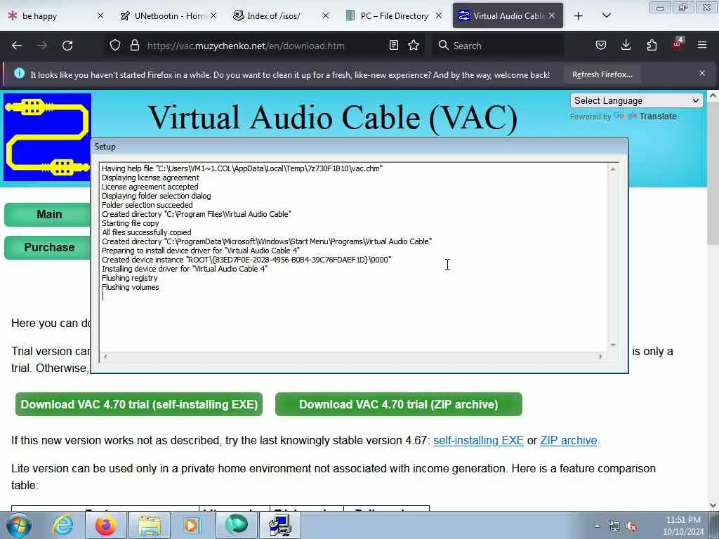Click Setup log horizontal scroll right arrow
Image resolution: width=719 pixels, height=539 pixels.
601,357
